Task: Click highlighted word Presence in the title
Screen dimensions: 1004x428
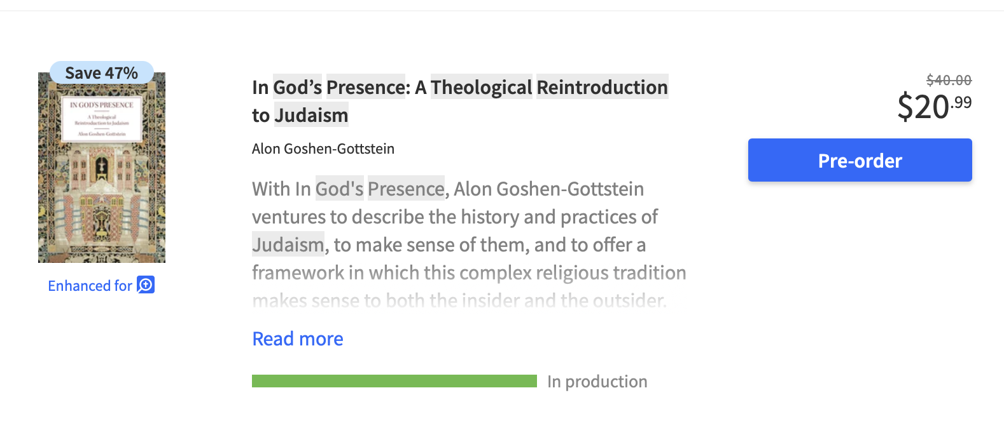Action: 365,87
